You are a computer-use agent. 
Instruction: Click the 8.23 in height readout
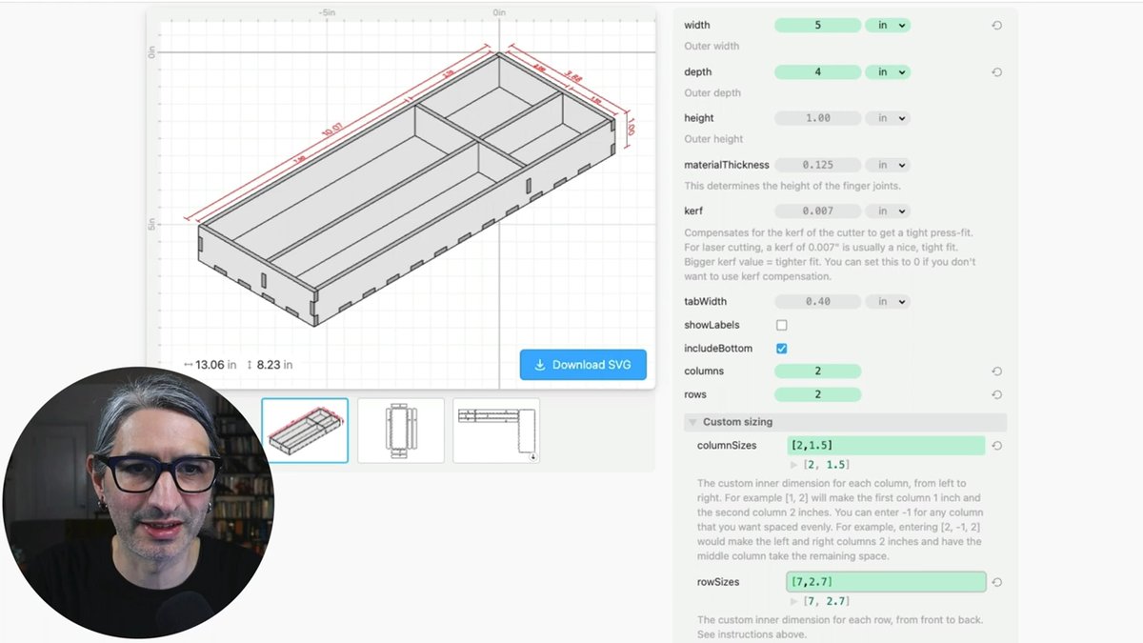[x=270, y=365]
